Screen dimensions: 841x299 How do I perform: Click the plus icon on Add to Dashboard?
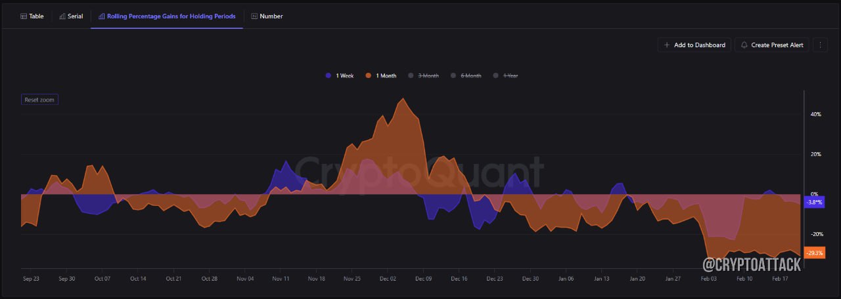pyautogui.click(x=667, y=45)
